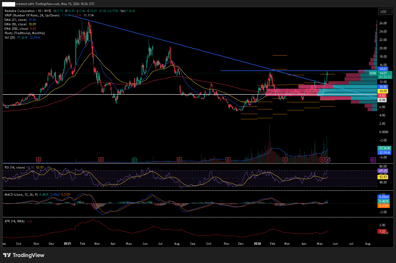
Task: Click the 69.35 RSI value label
Action: click(383, 171)
